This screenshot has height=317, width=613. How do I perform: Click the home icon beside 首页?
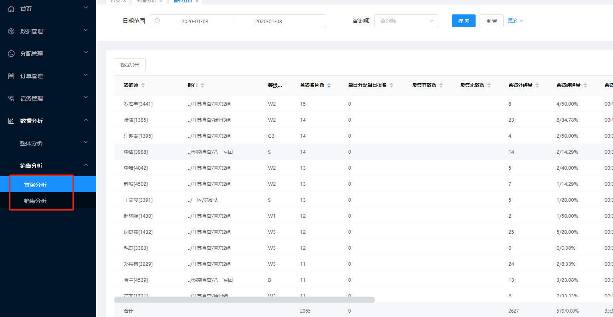click(x=11, y=9)
